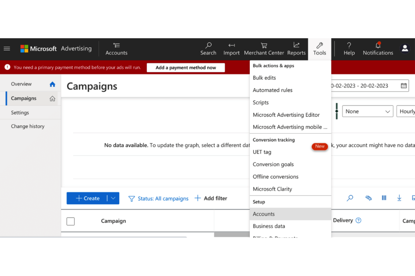
Task: Go to Merchant Center
Action: [x=264, y=49]
